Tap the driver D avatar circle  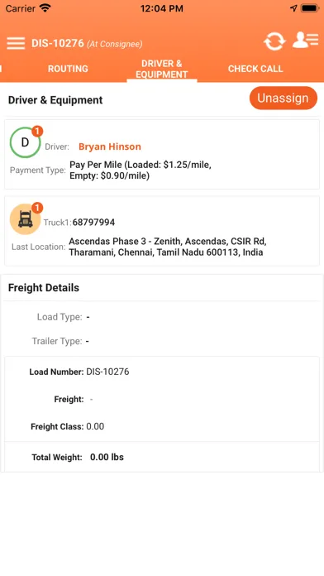(25, 142)
